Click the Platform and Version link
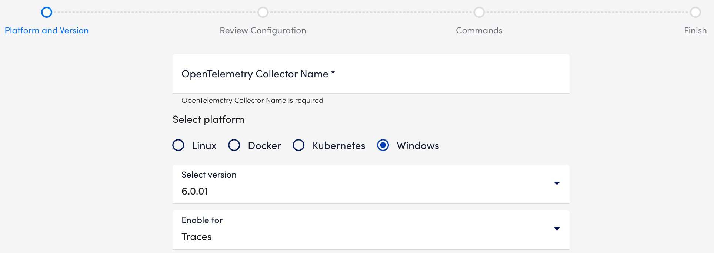Screen dimensions: 714x253 [x=46, y=30]
